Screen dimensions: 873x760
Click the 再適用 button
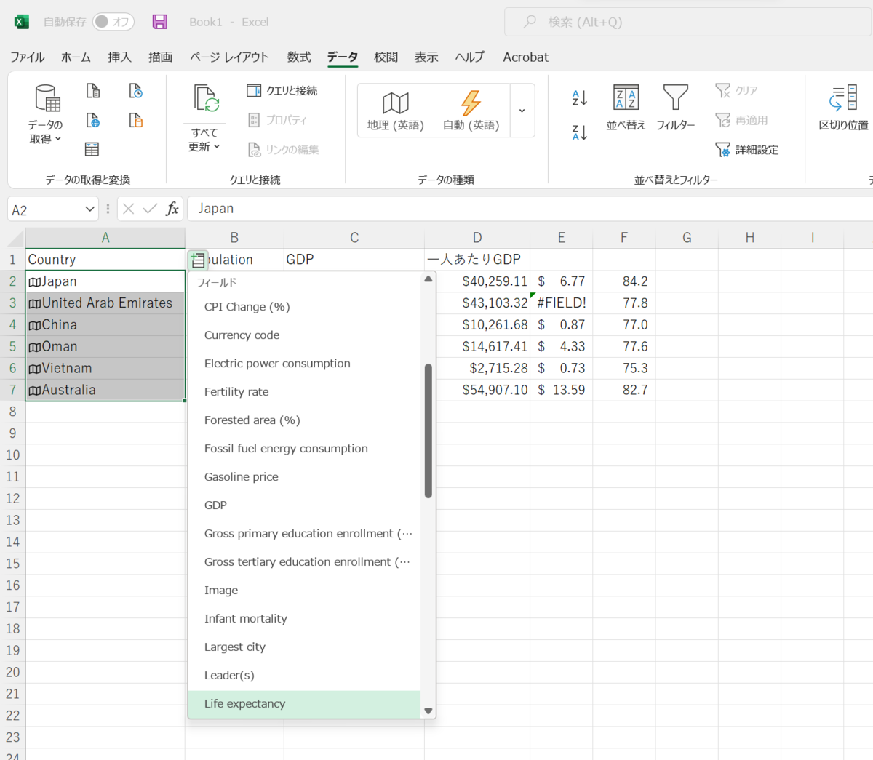(742, 120)
